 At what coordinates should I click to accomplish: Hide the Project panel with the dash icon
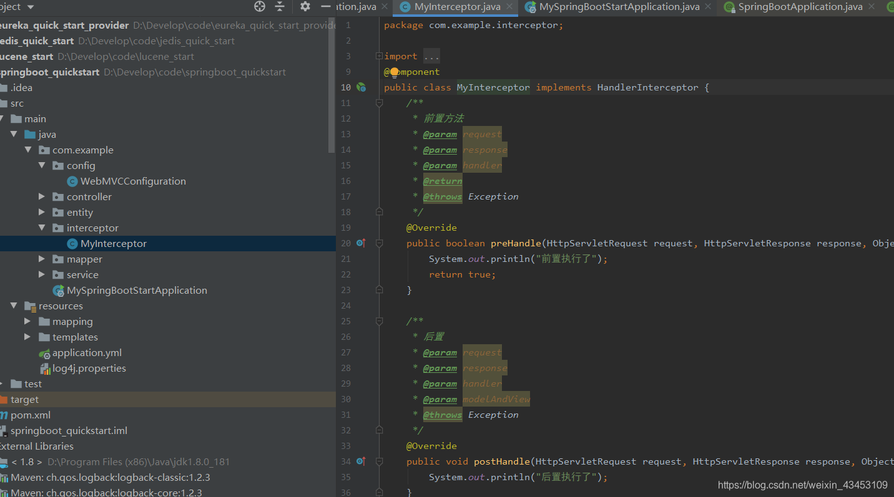coord(325,6)
